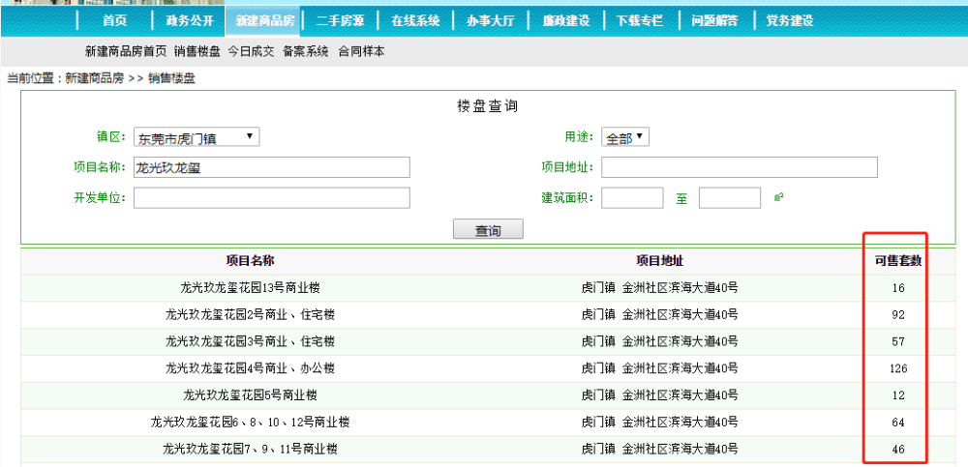Focus the 开发单位 input field
The image size is (968, 467).
[x=272, y=198]
